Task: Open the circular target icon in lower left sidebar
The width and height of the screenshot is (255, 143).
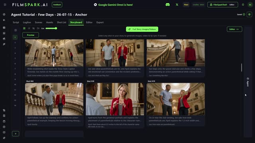Action: [x=4, y=127]
